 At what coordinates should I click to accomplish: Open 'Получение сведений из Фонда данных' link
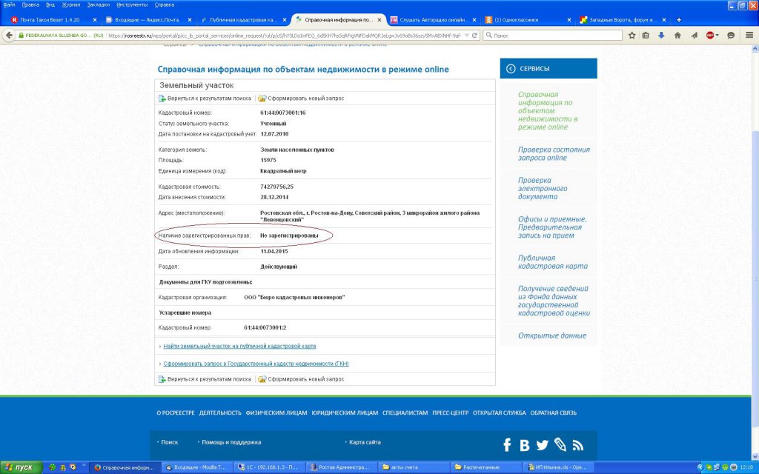pyautogui.click(x=554, y=301)
